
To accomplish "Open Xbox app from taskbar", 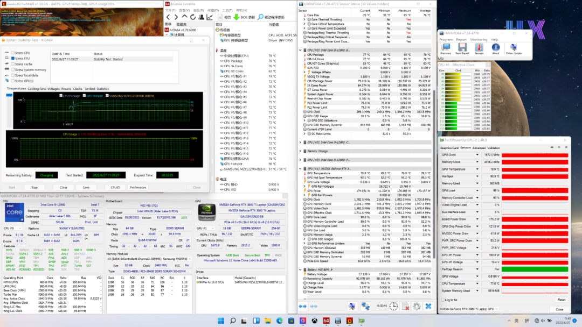I will (314, 321).
